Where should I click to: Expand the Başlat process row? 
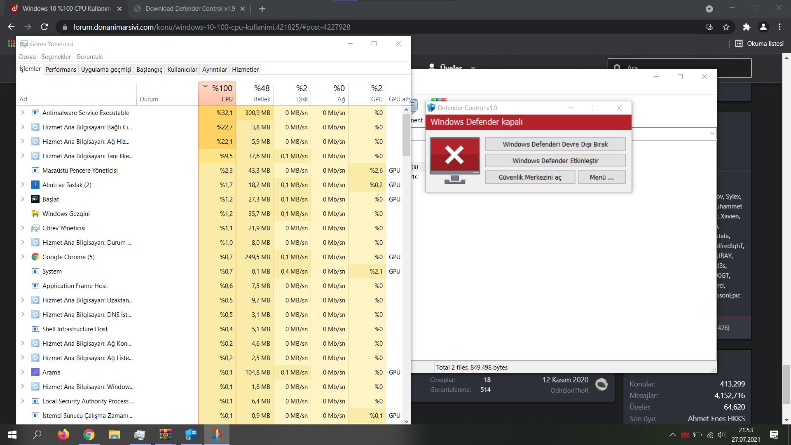click(23, 199)
